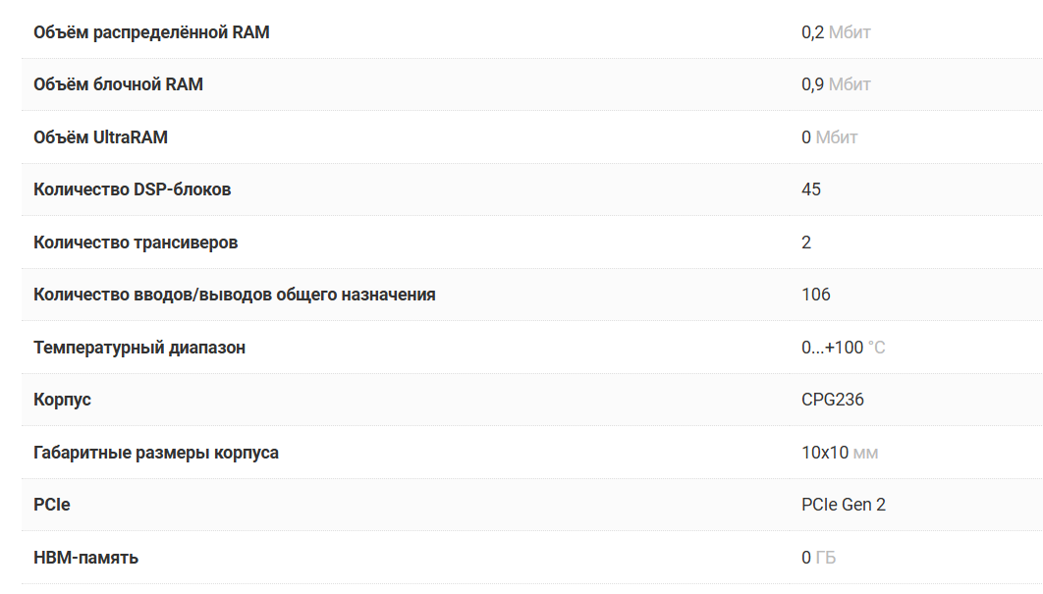Viewport: 1043px width, 594px height.
Task: Click the DSP block count value 45
Action: coord(811,189)
